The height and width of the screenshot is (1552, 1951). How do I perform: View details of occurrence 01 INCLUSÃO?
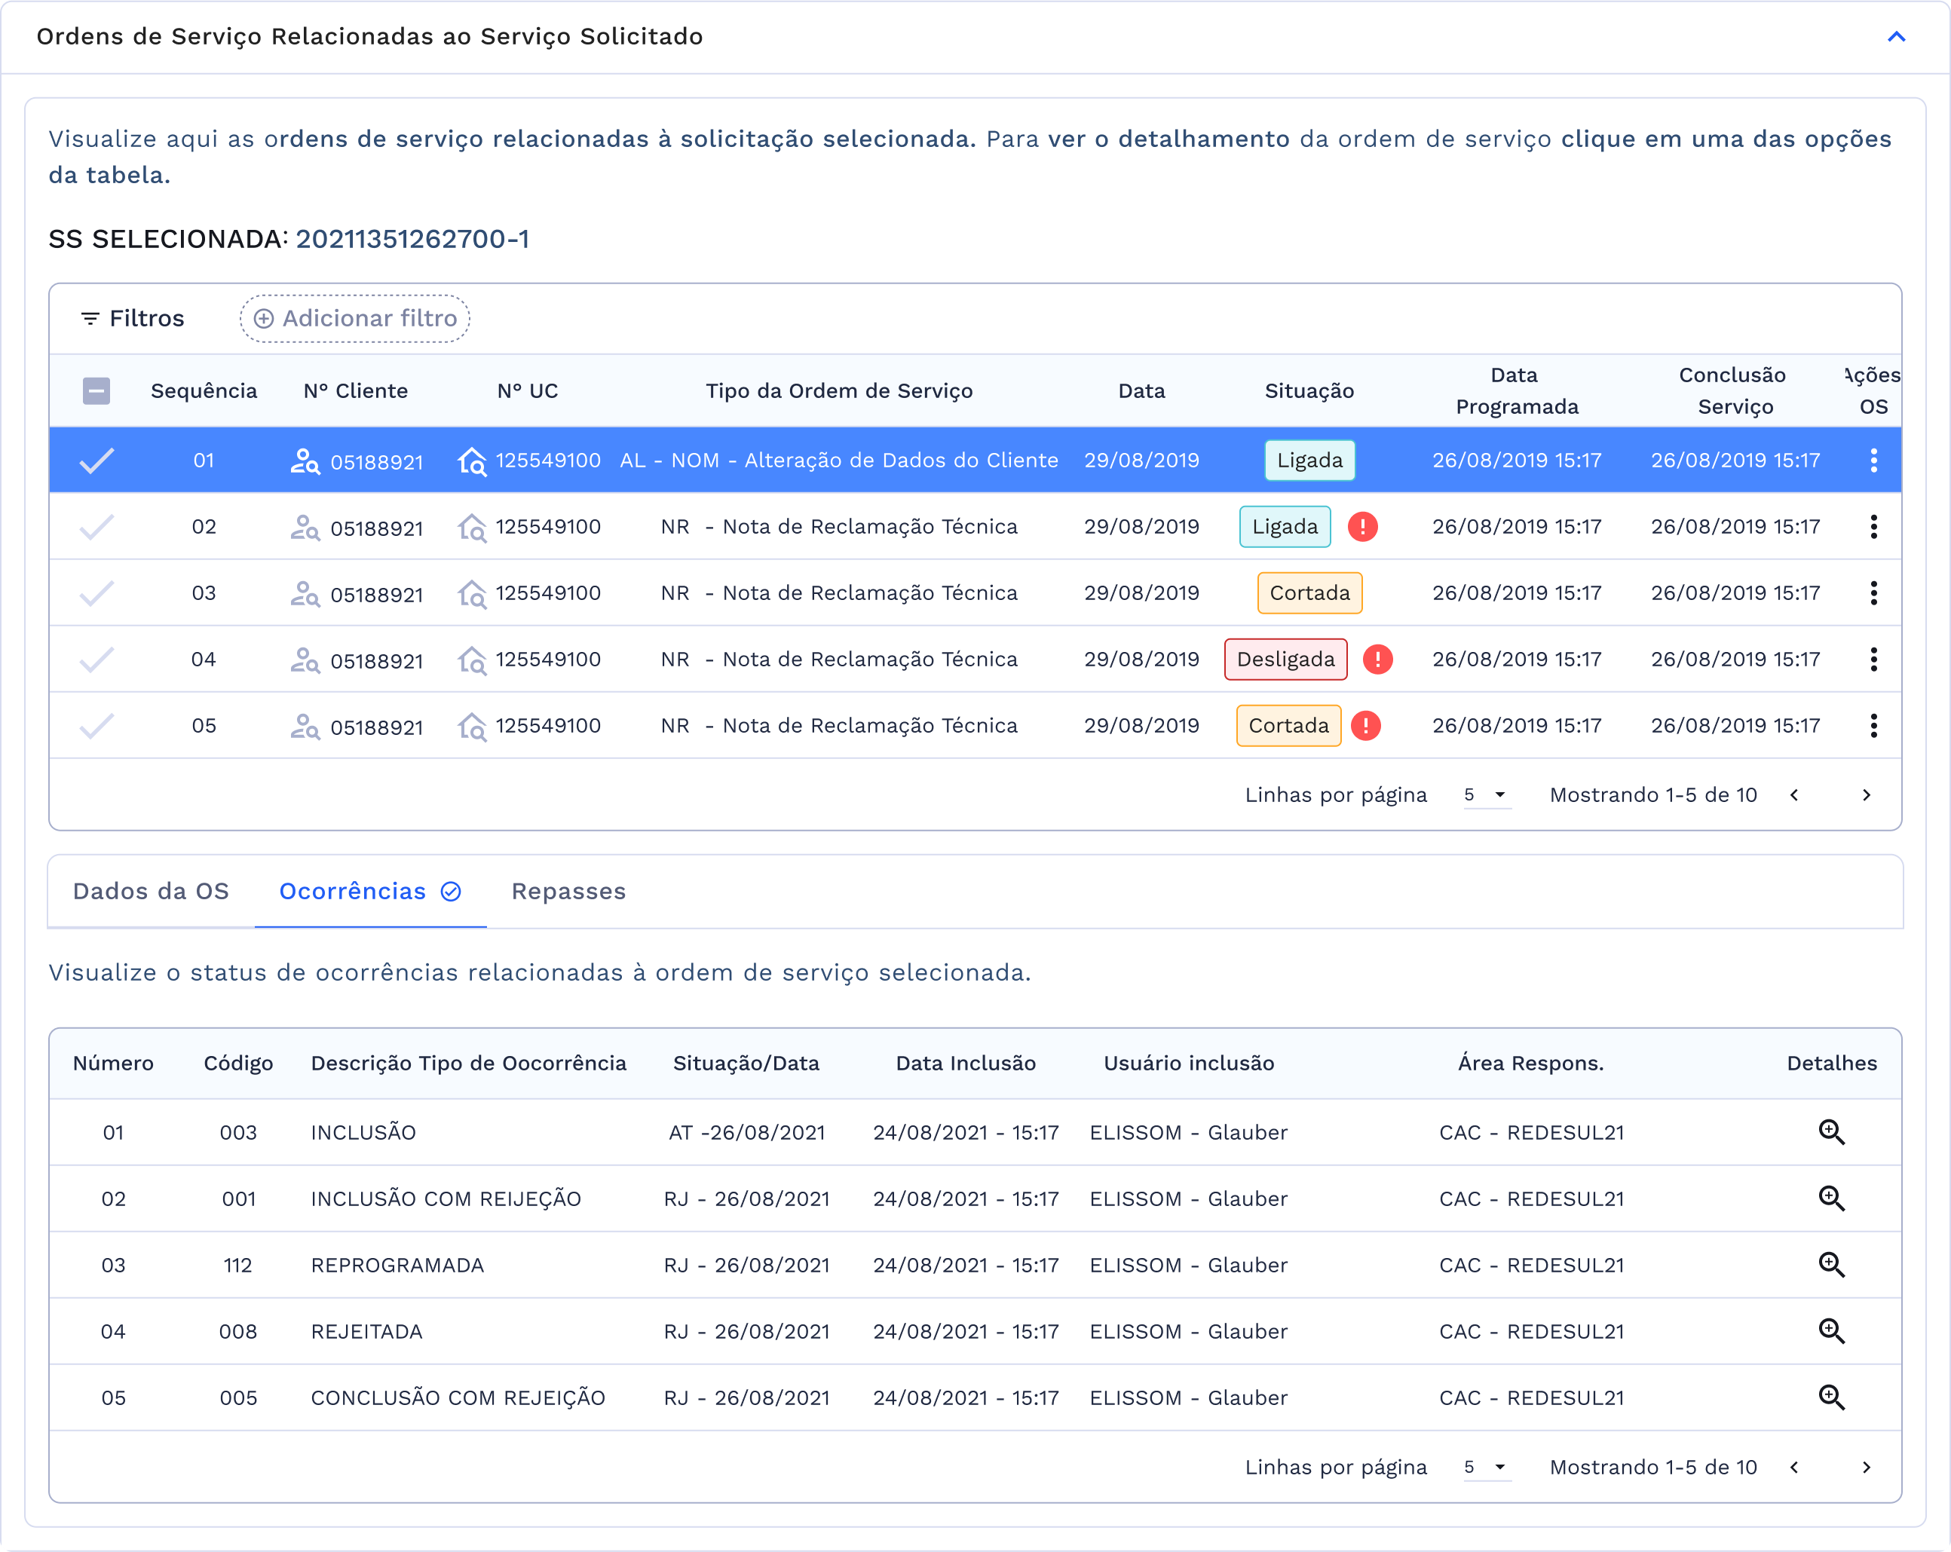click(x=1830, y=1131)
